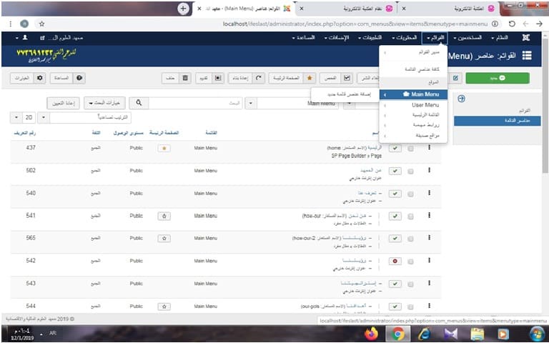
Task: Click the Windows Start orb
Action: coord(537,334)
